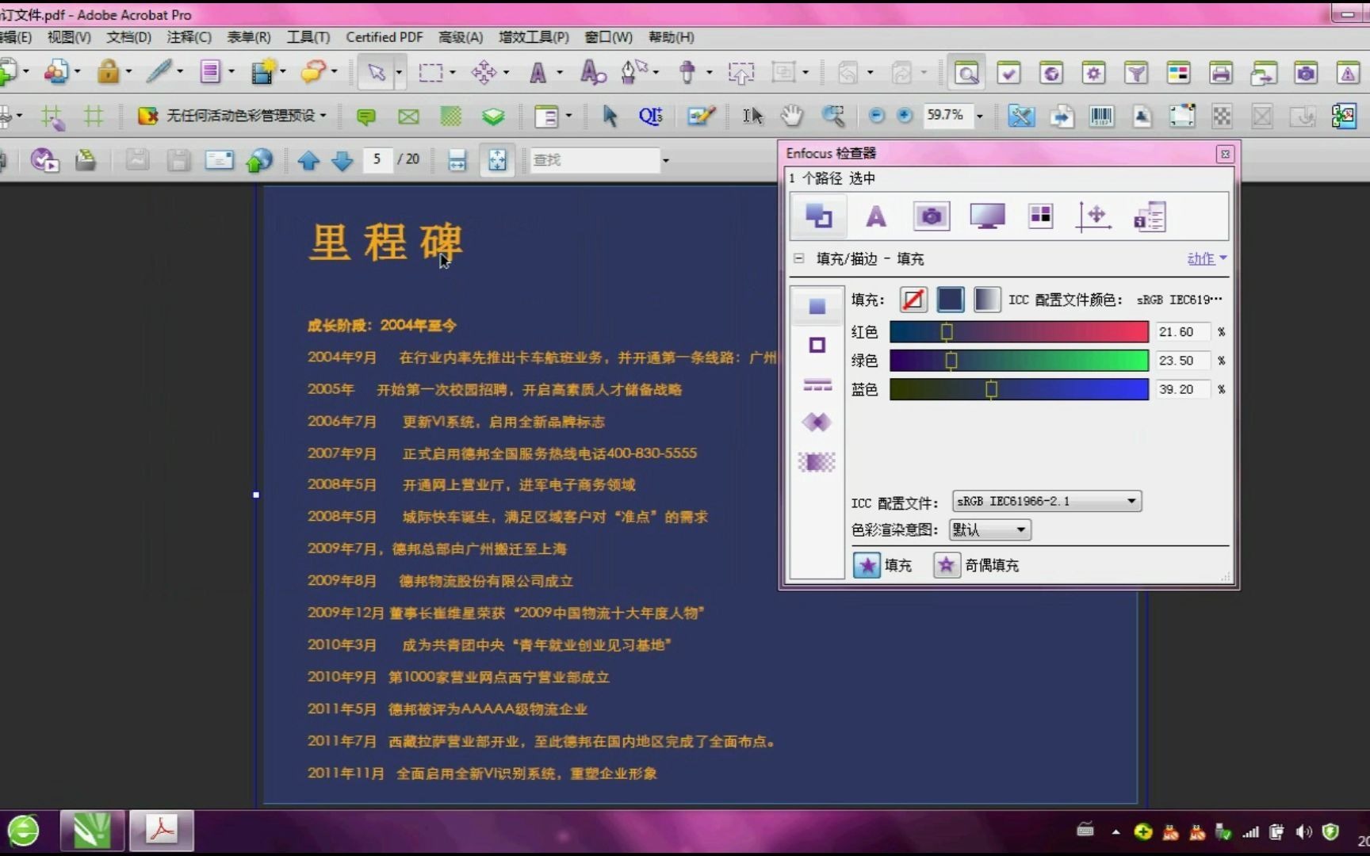
Task: Click the green value field 23.50
Action: click(1182, 361)
